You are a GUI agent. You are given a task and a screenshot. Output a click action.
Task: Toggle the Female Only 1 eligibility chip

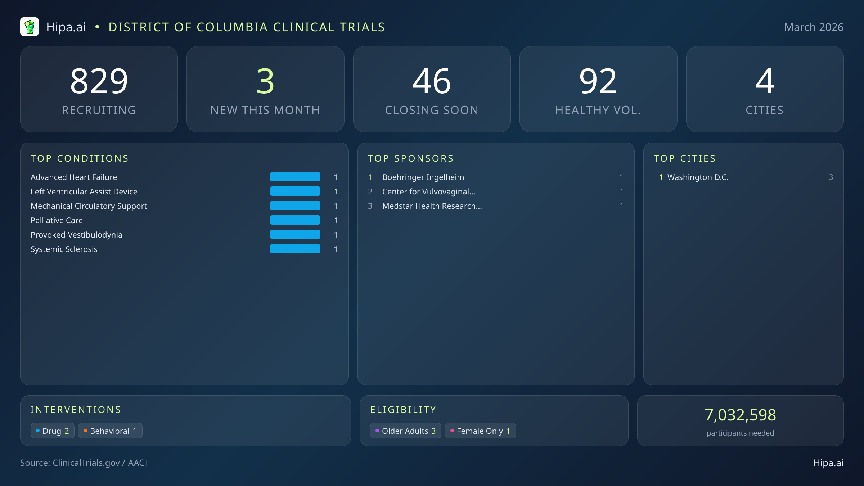click(480, 430)
